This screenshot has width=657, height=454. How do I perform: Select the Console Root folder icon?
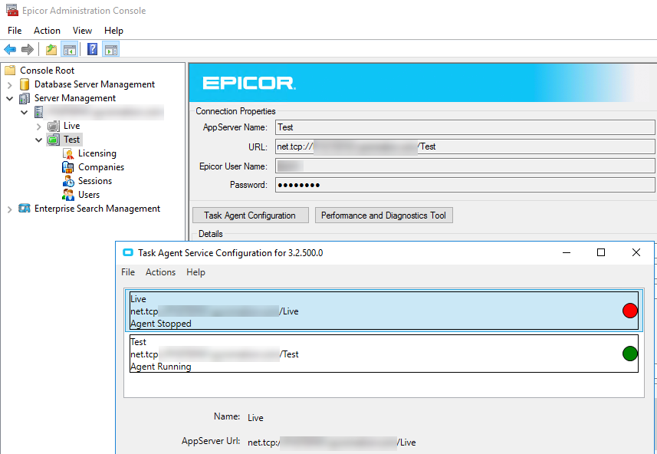pyautogui.click(x=10, y=70)
